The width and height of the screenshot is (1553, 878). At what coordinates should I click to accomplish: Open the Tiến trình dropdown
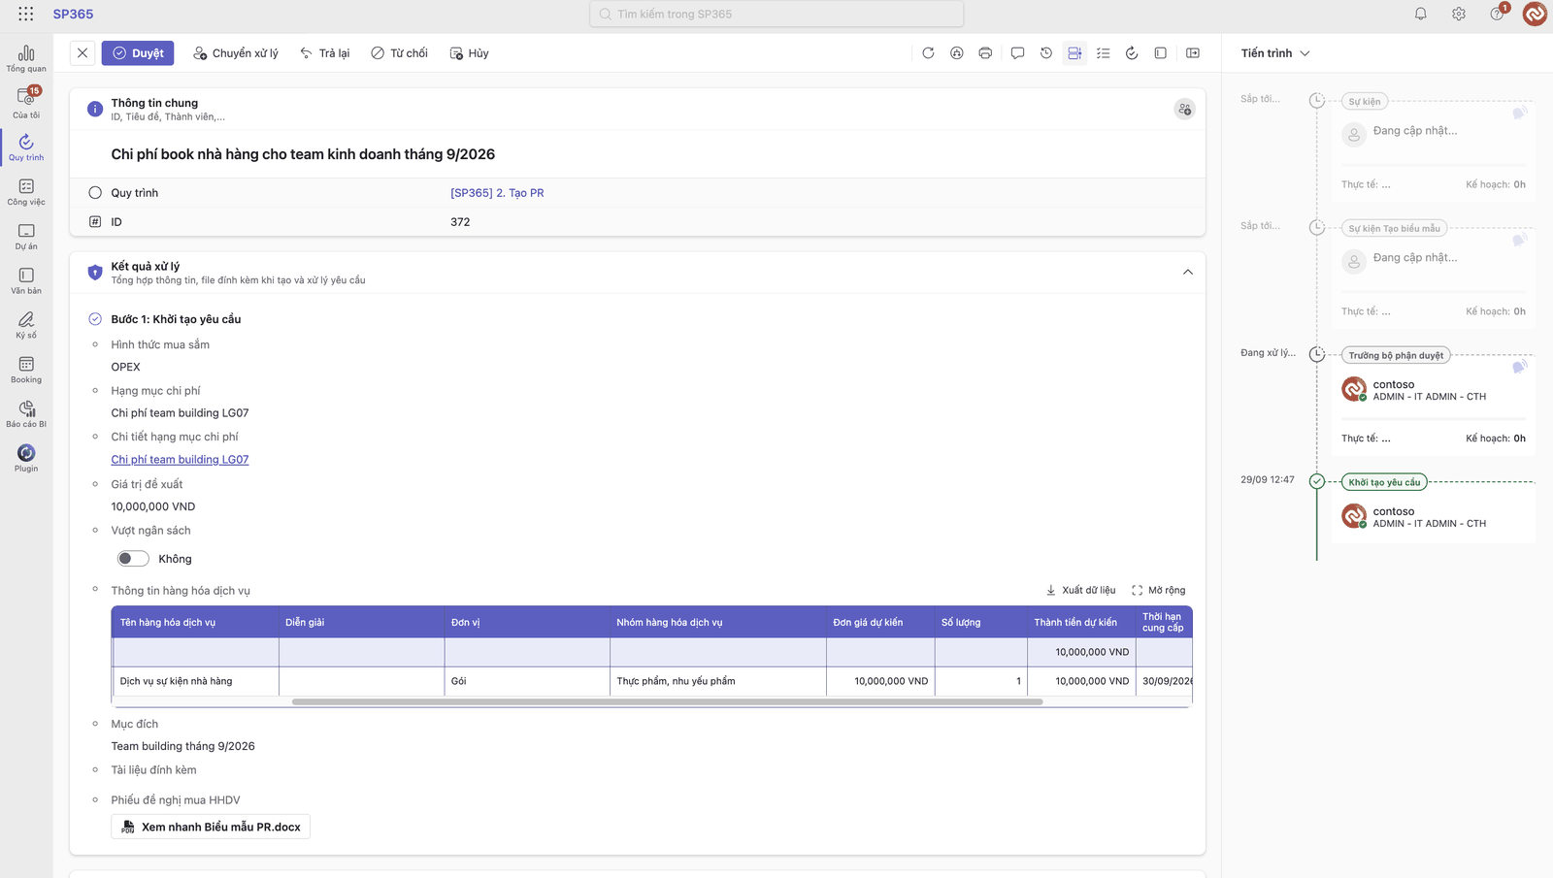(x=1275, y=53)
